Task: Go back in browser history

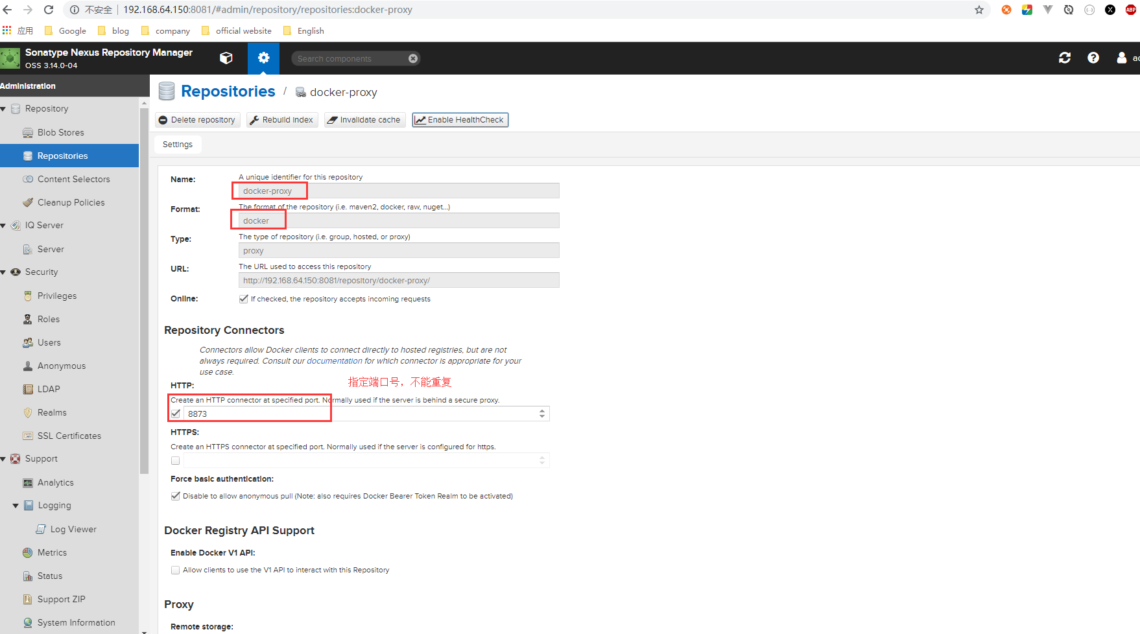Action: (x=8, y=10)
